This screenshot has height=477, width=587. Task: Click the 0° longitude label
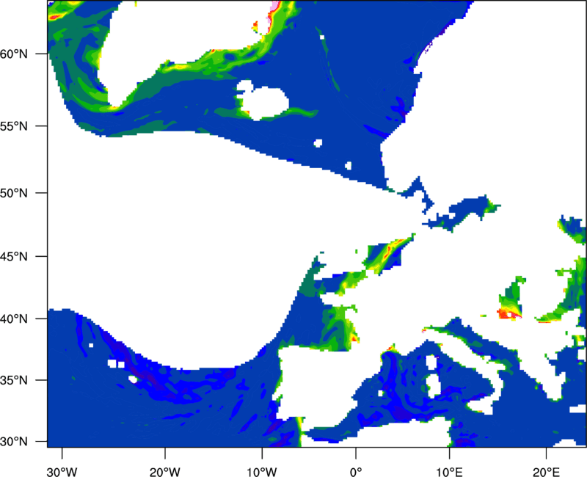356,472
